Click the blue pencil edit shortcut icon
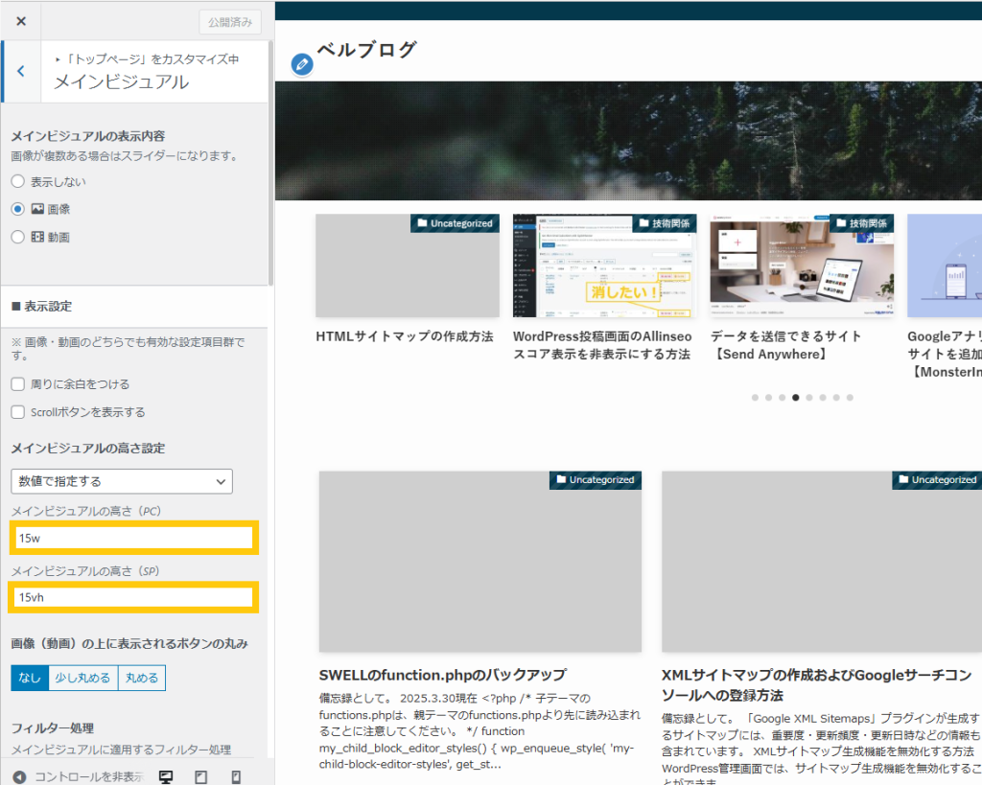 tap(302, 64)
